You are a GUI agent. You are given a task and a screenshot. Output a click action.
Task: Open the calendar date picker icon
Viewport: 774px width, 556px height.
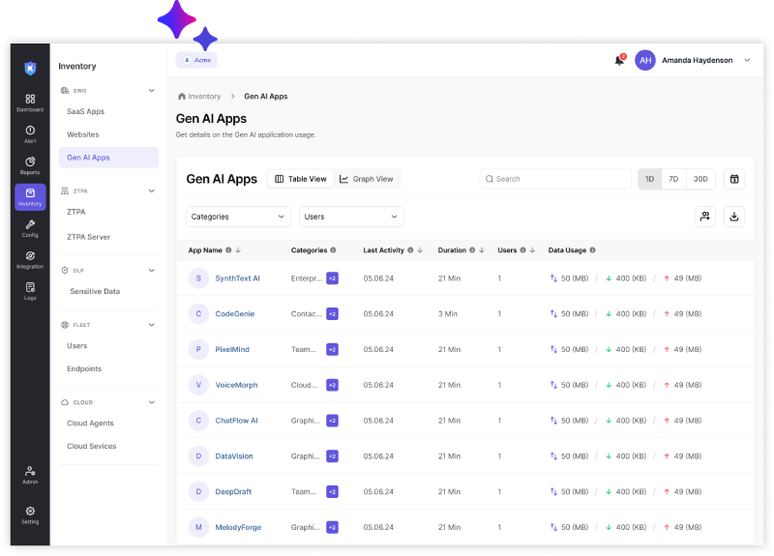(x=734, y=179)
